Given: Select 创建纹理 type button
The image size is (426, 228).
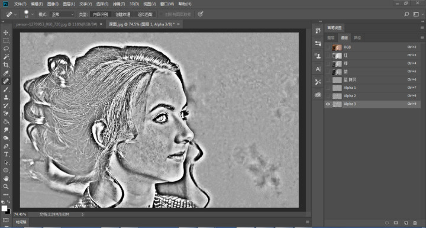Looking at the screenshot, I should click(123, 14).
